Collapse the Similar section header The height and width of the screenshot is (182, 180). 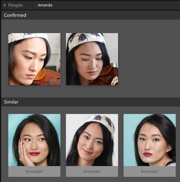[90, 102]
